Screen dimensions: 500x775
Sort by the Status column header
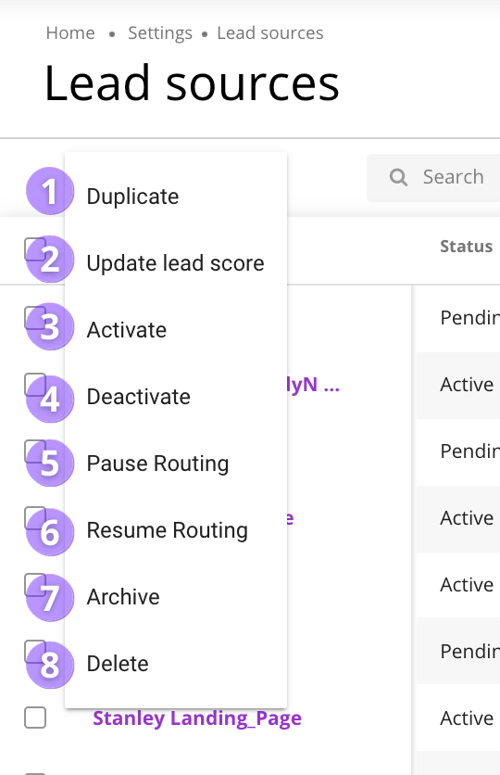(x=466, y=247)
